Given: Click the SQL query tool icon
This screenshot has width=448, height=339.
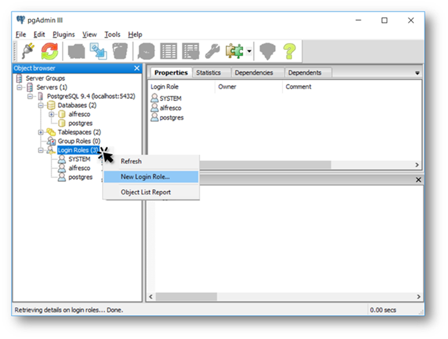Looking at the screenshot, I should coord(148,51).
